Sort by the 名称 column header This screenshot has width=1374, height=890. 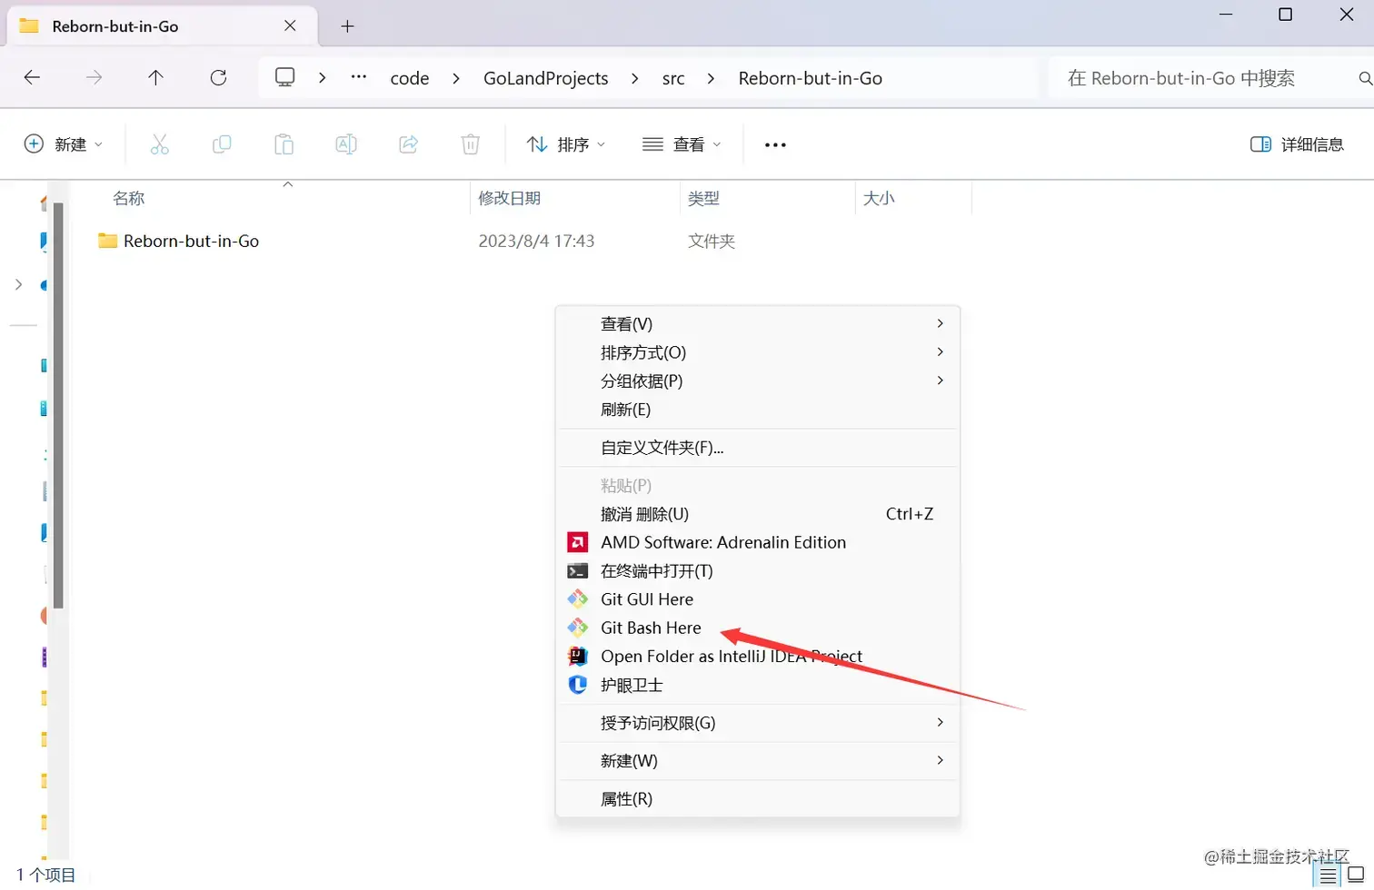pyautogui.click(x=129, y=198)
